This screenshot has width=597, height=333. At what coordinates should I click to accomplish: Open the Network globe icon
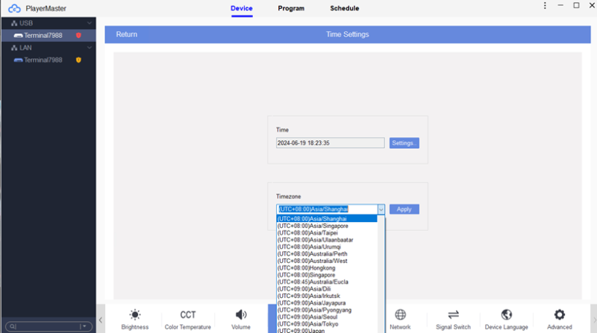pos(400,318)
